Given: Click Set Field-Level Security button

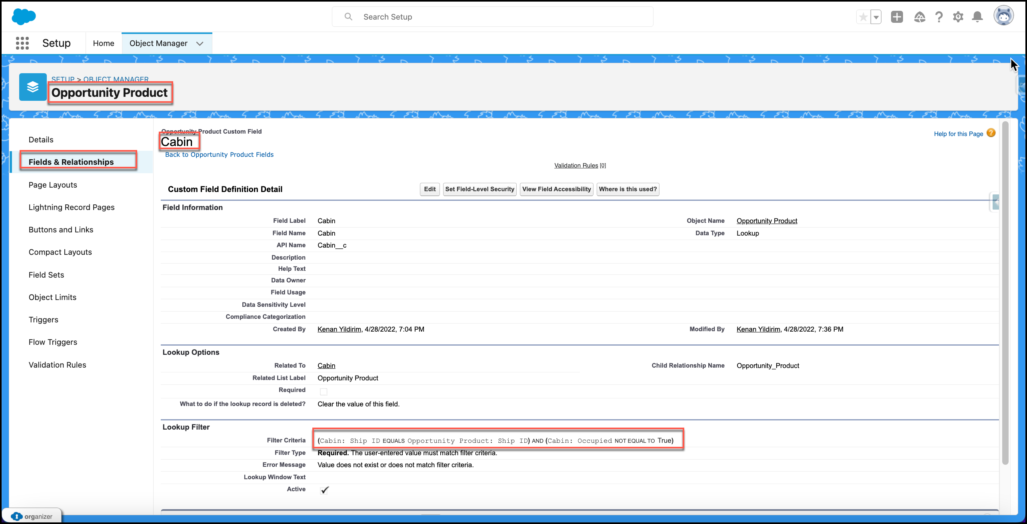Looking at the screenshot, I should coord(480,189).
